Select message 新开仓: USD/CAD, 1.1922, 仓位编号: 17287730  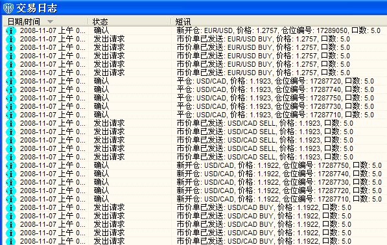[279, 182]
